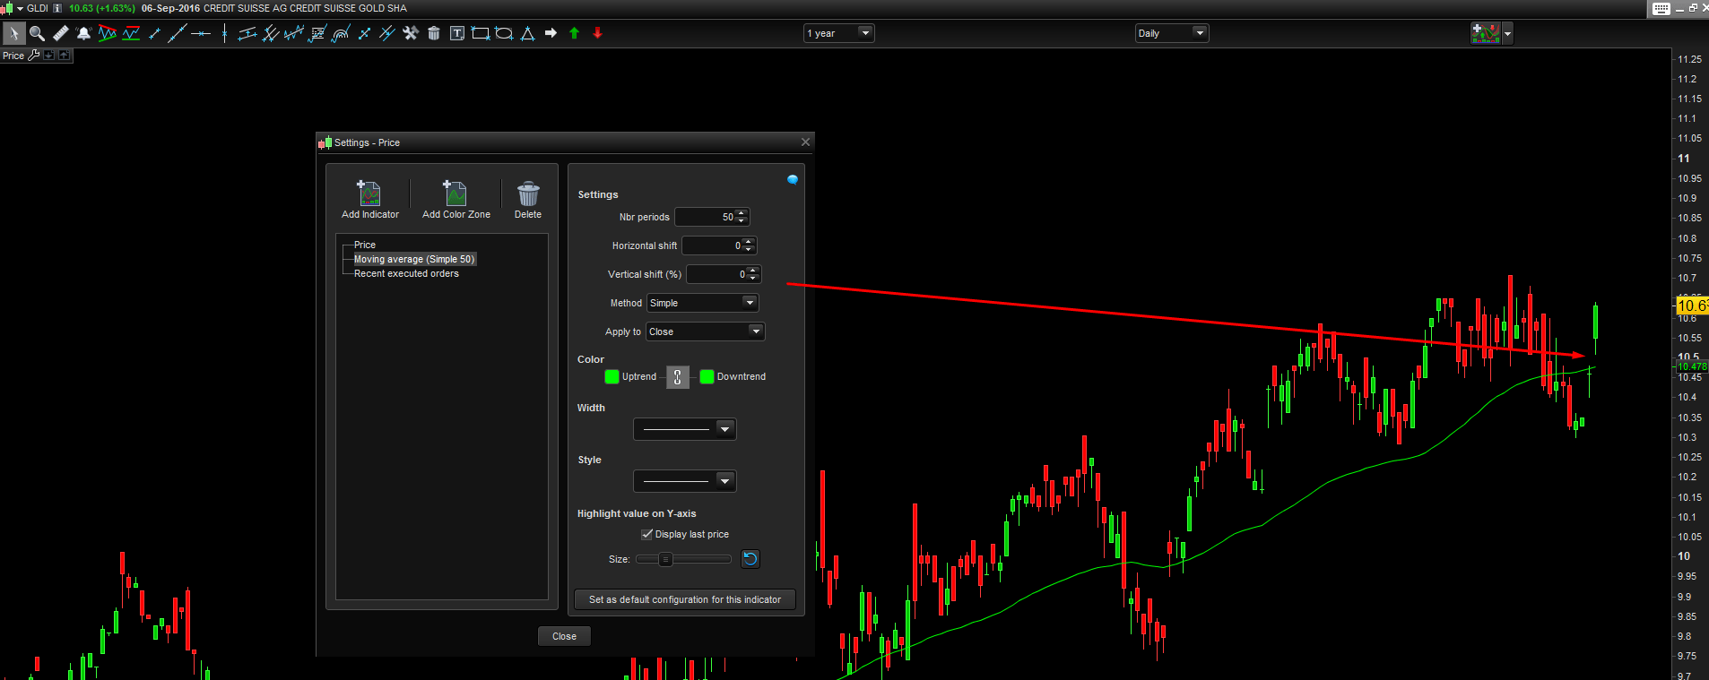The image size is (1709, 680).
Task: Insert a red down arrow marker
Action: [x=597, y=33]
